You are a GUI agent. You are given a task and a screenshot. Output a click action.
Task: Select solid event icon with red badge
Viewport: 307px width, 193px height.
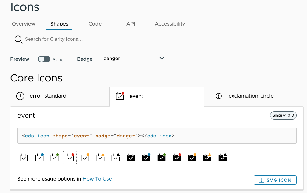click(x=177, y=157)
